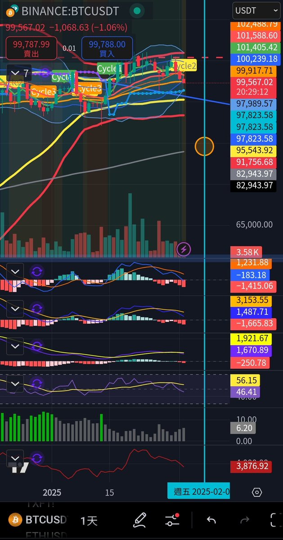Tap the red 賣出 sell button
Image resolution: width=283 pixels, height=540 pixels.
pos(31,47)
